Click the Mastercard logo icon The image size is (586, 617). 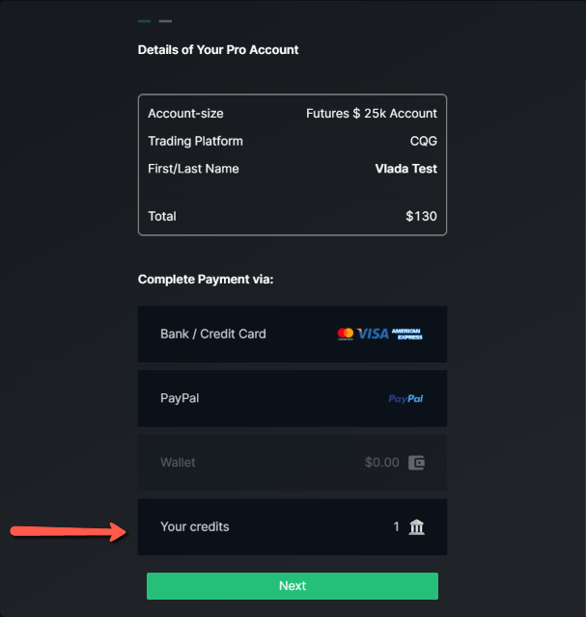pos(345,334)
